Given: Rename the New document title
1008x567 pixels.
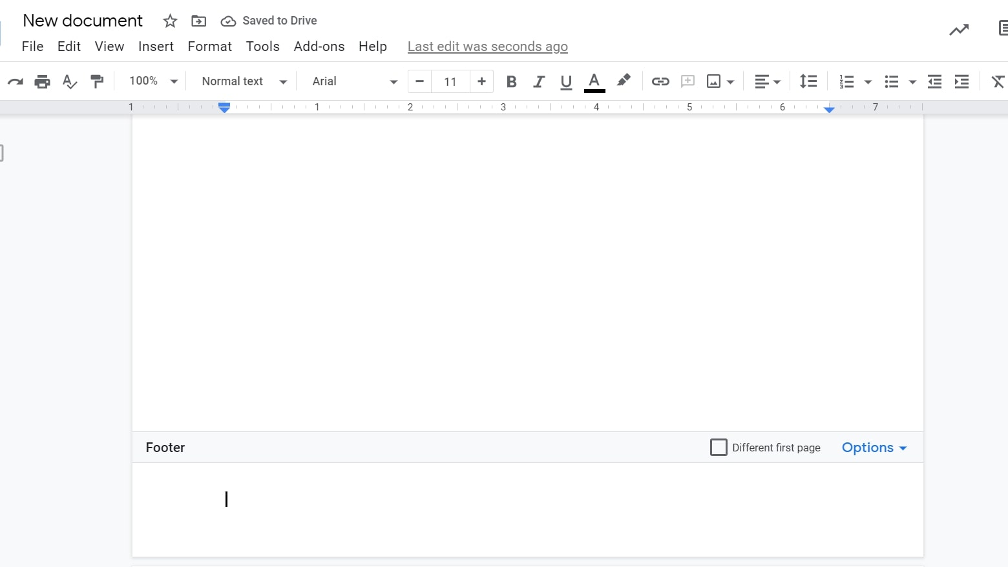Looking at the screenshot, I should coord(83,21).
